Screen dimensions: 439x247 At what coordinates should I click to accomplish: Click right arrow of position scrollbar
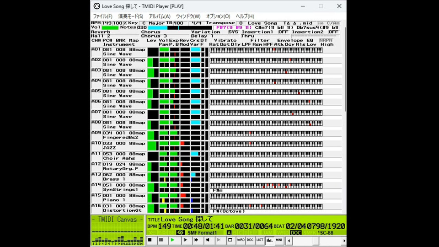pos(344,241)
